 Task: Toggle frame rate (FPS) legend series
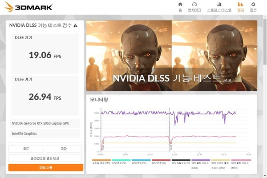coord(101,162)
